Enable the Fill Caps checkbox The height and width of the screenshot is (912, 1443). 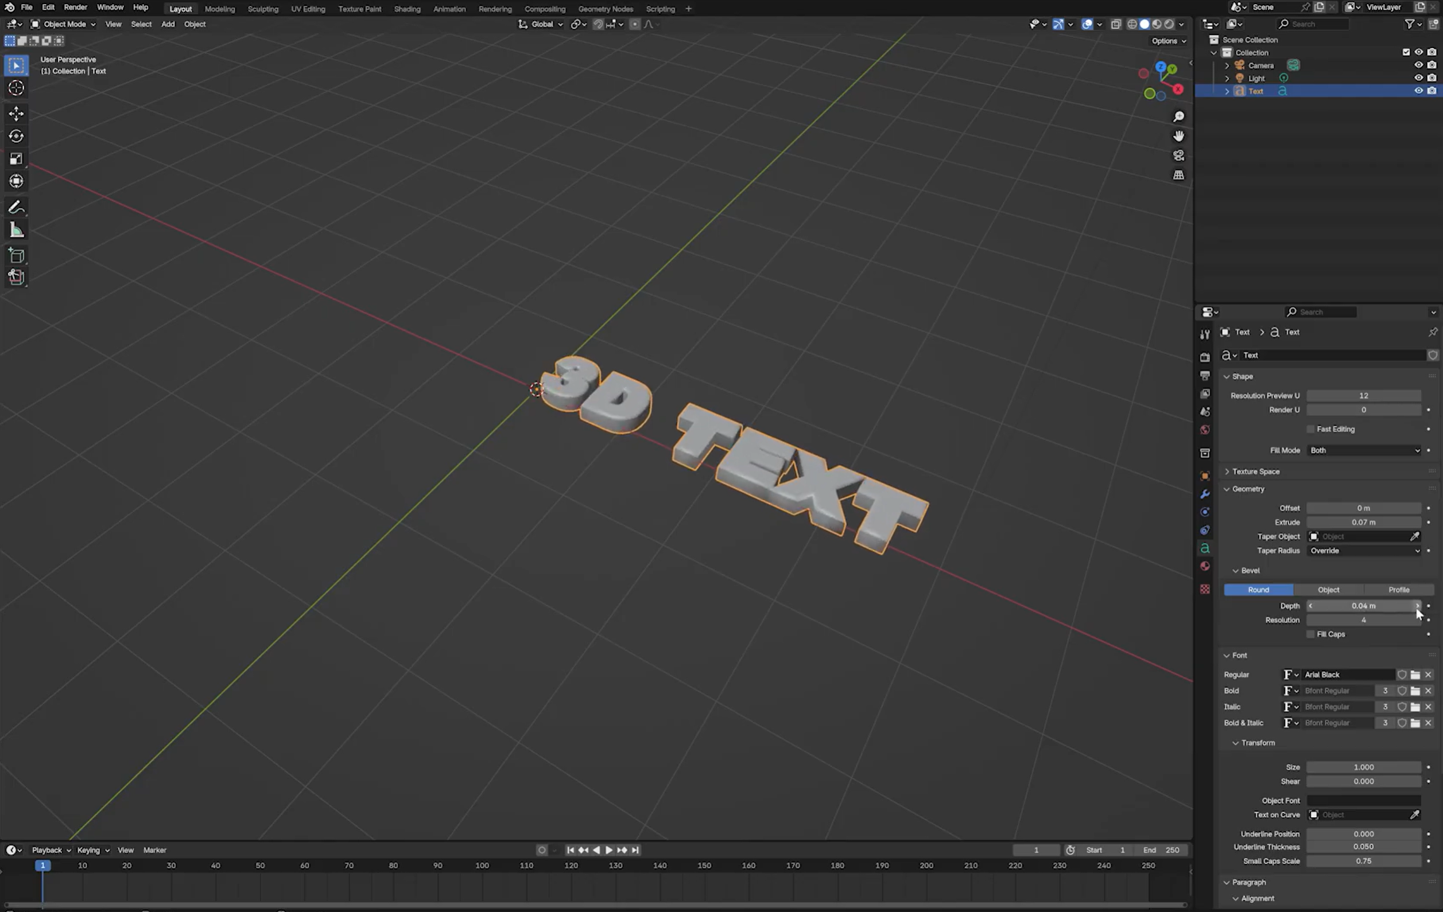point(1310,634)
